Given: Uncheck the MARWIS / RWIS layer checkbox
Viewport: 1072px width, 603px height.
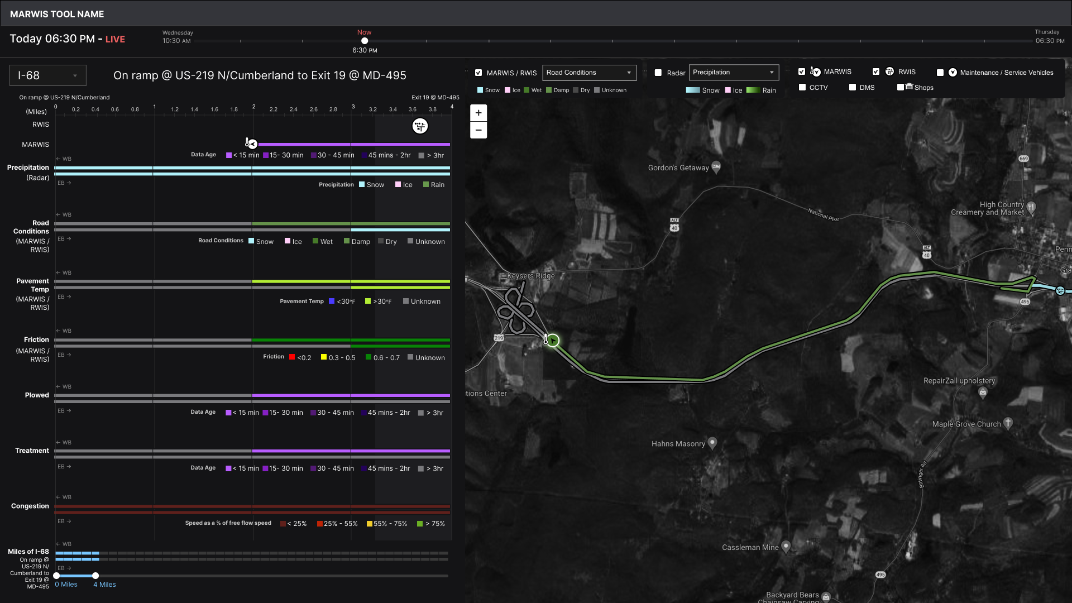Looking at the screenshot, I should tap(478, 73).
